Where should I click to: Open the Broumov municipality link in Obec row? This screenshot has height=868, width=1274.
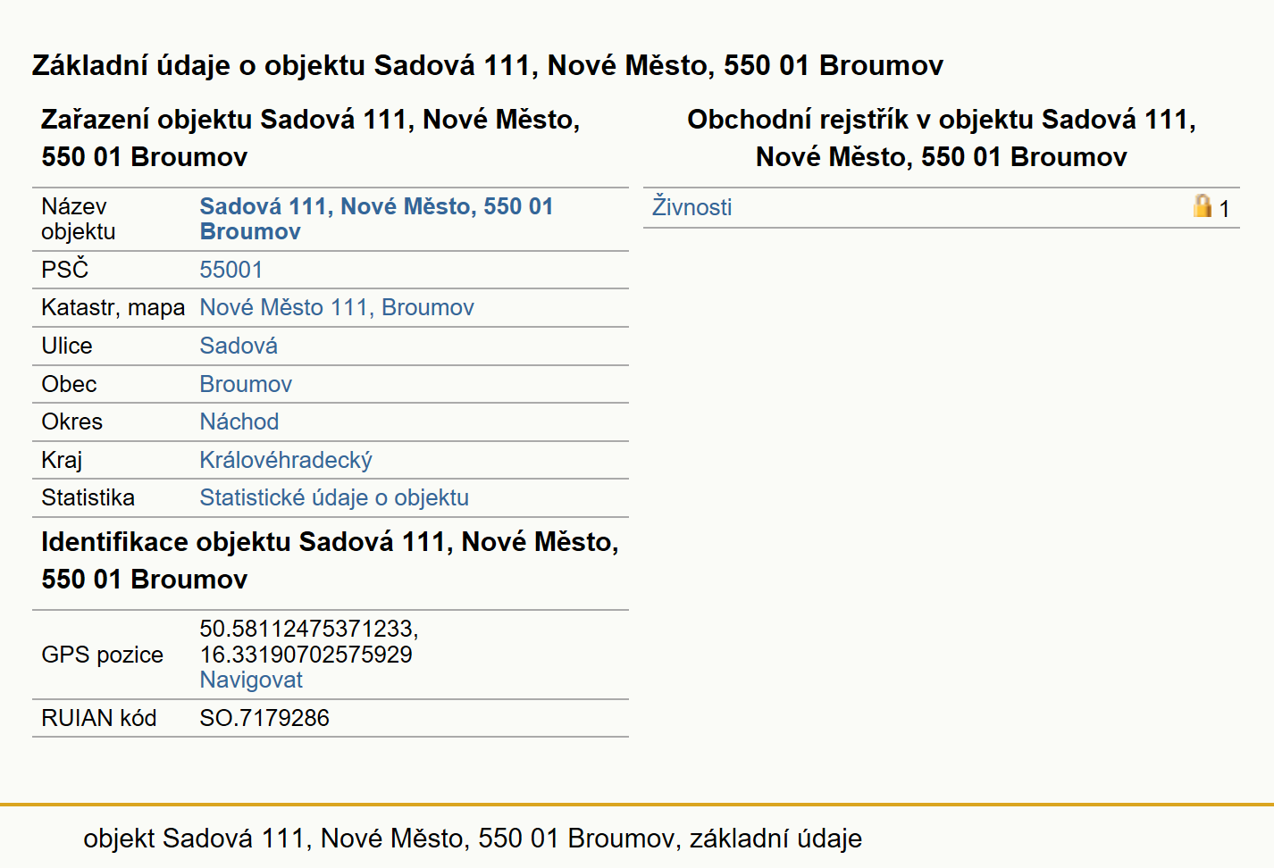tap(246, 384)
